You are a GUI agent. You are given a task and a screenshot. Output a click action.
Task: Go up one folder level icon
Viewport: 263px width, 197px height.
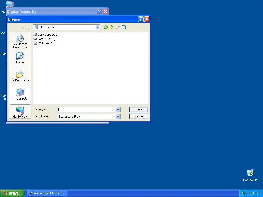pos(111,27)
